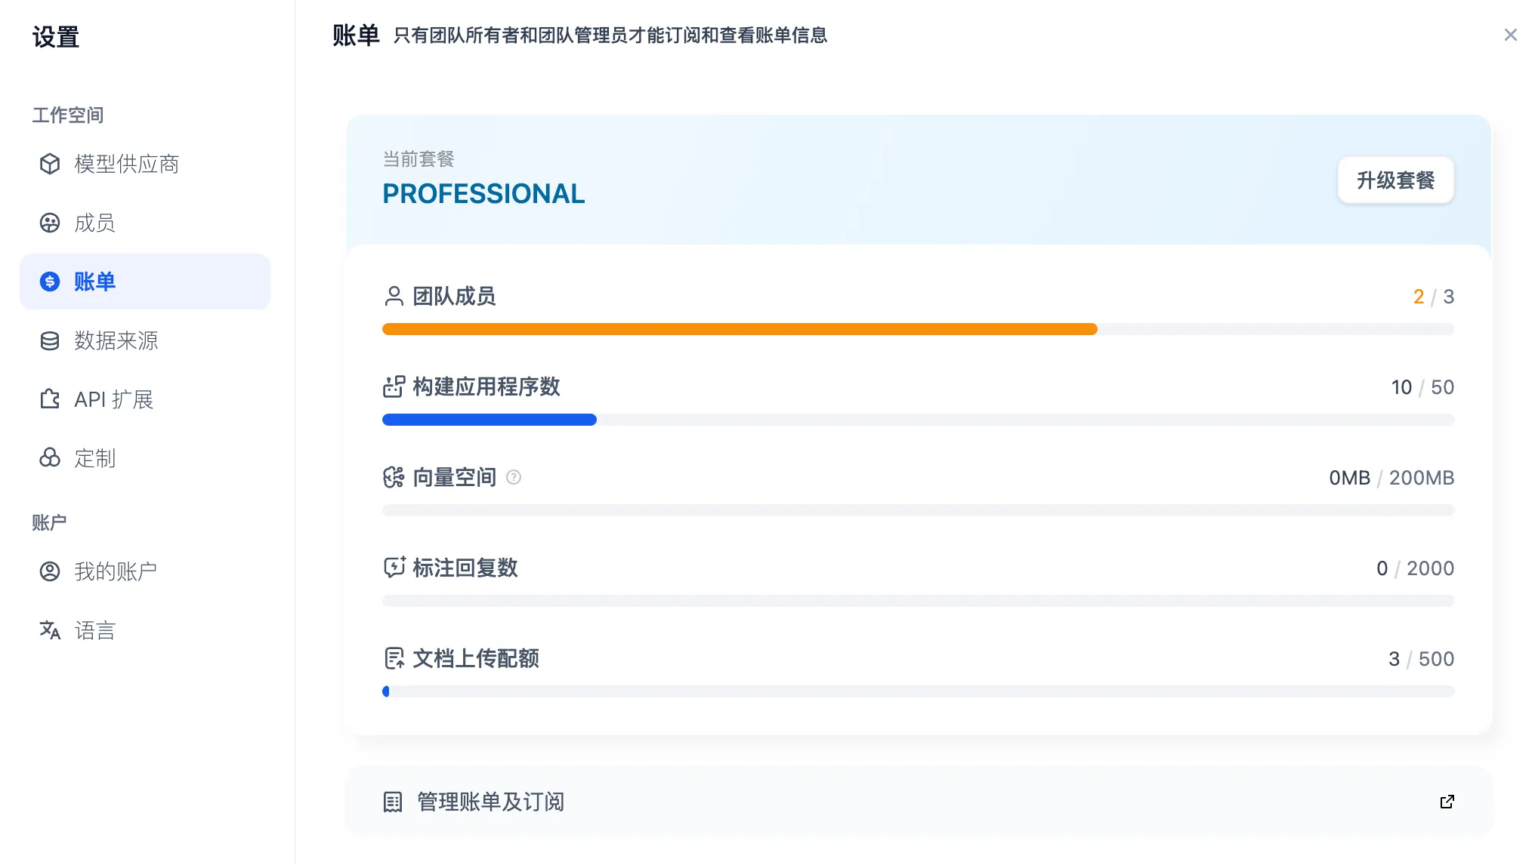1535x865 pixels.
Task: Select 语言 in the account section
Action: (x=94, y=630)
